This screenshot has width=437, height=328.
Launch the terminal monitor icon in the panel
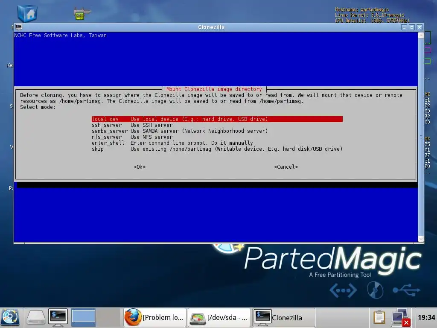tap(58, 317)
